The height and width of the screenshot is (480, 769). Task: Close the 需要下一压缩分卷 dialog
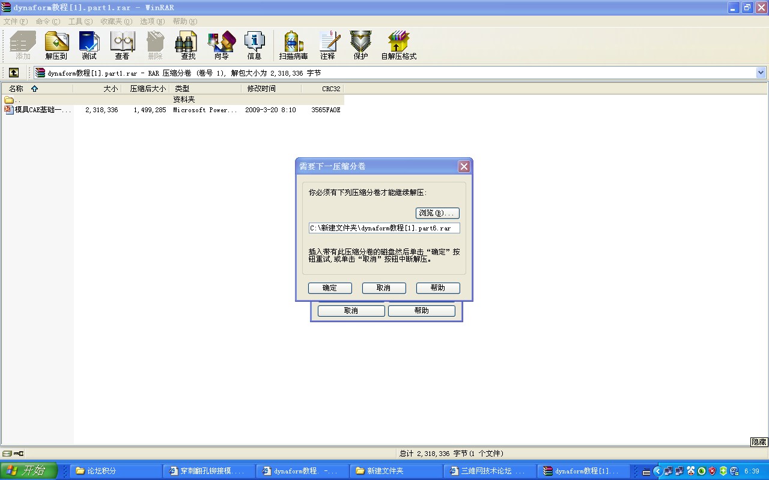pos(464,167)
